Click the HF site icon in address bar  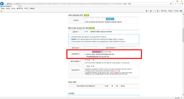pos(8,4)
